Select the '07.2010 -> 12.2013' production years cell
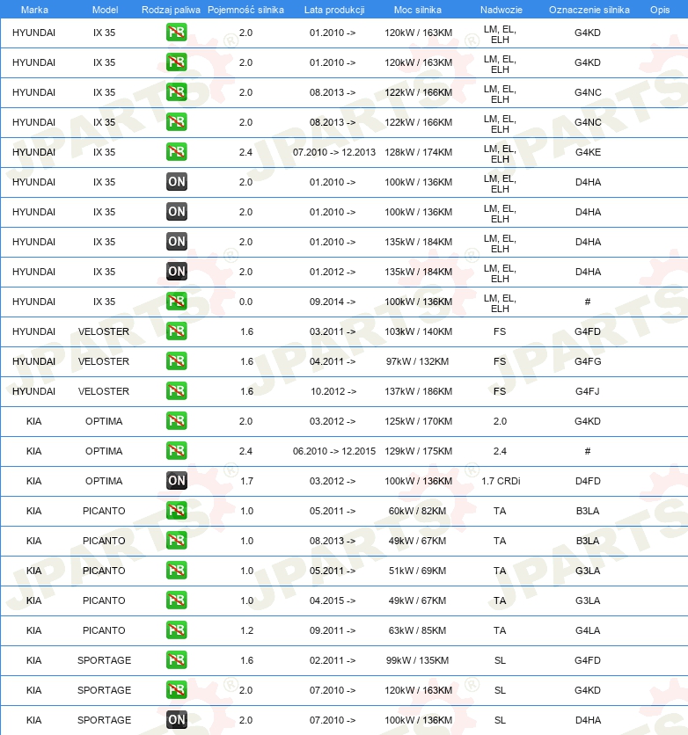 (x=334, y=152)
